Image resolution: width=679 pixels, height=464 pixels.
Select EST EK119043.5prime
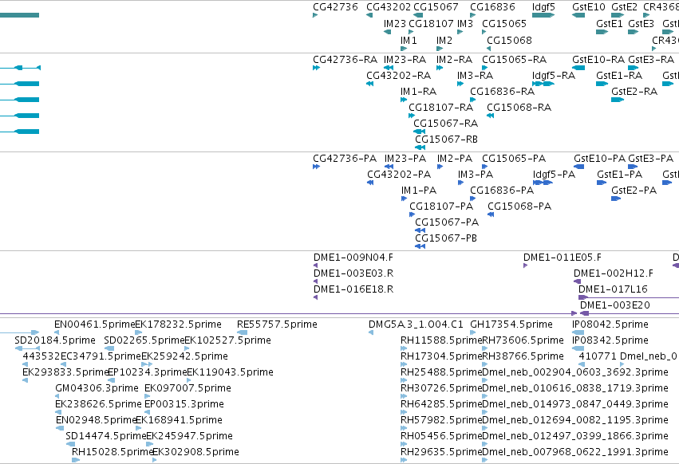pos(230,372)
